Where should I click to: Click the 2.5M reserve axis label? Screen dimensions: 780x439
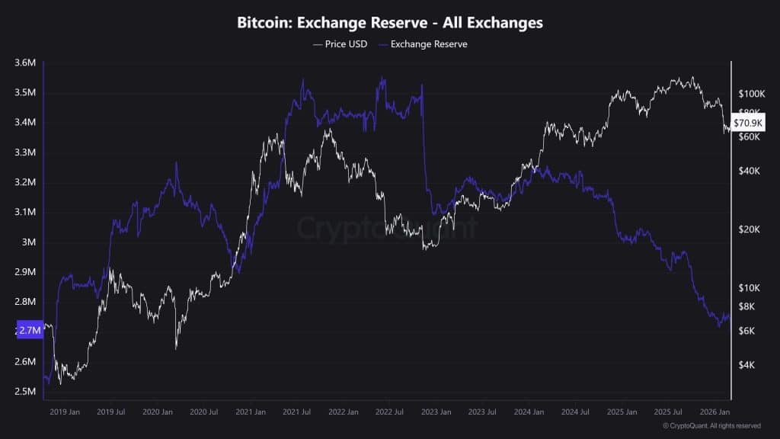25,391
